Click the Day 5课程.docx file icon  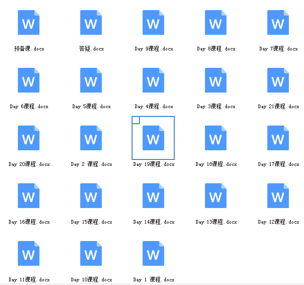click(91, 80)
